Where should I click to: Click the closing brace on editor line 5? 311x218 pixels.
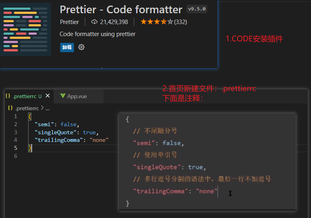click(30, 148)
